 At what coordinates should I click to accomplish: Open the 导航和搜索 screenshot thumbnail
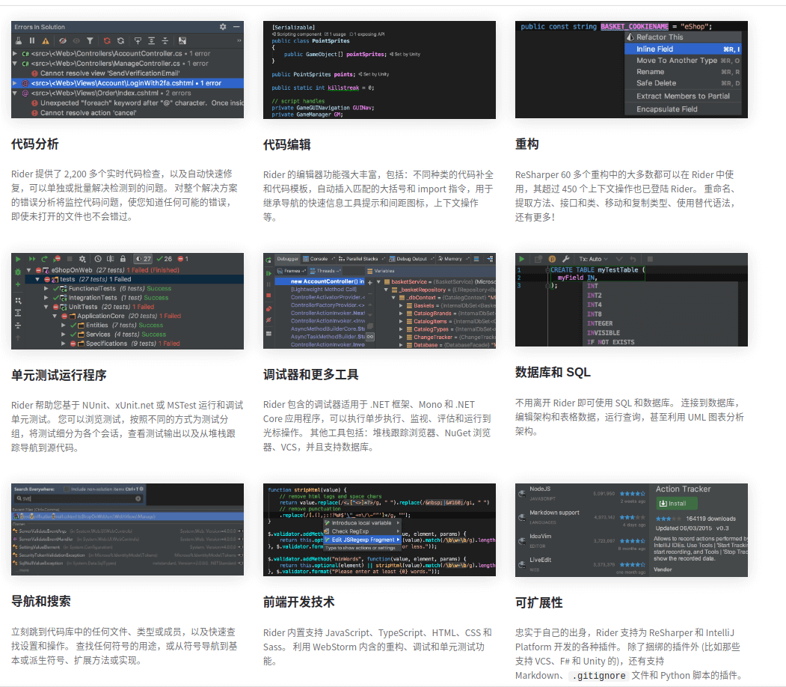pyautogui.click(x=127, y=530)
